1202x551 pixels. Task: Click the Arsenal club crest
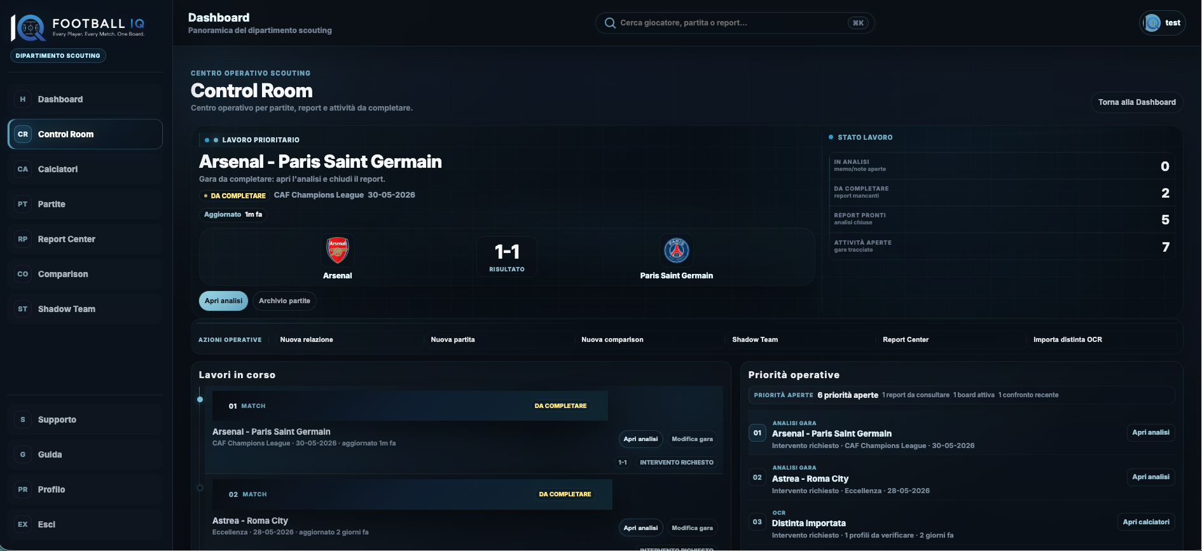(x=338, y=250)
